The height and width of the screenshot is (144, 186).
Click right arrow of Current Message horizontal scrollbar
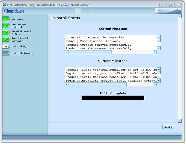155,52
